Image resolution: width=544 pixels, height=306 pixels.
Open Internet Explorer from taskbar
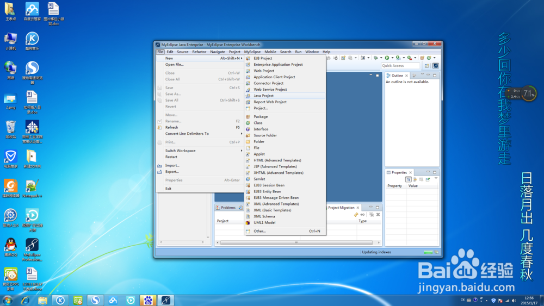pyautogui.click(x=25, y=300)
